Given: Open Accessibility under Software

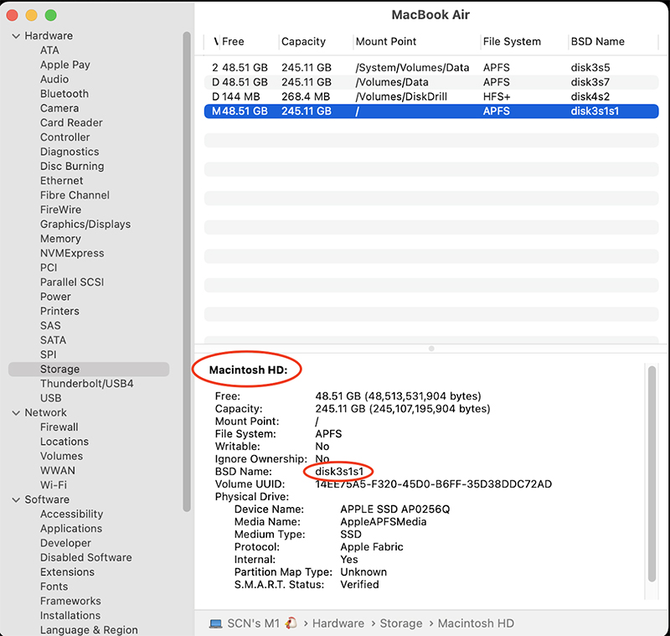Looking at the screenshot, I should [72, 514].
